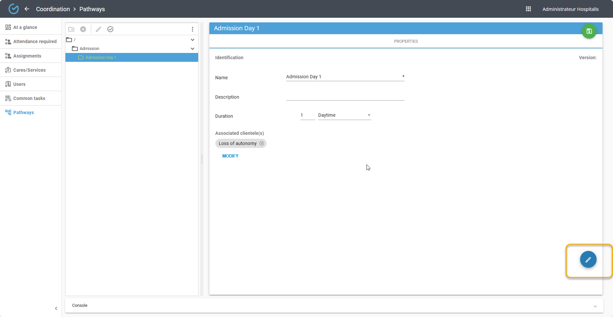Expand the Console panel
613x317 pixels.
click(x=595, y=306)
